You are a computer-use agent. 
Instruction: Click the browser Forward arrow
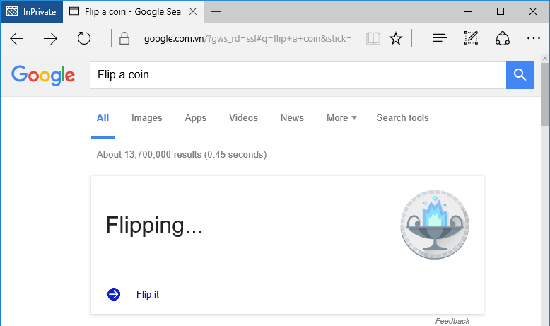(50, 38)
